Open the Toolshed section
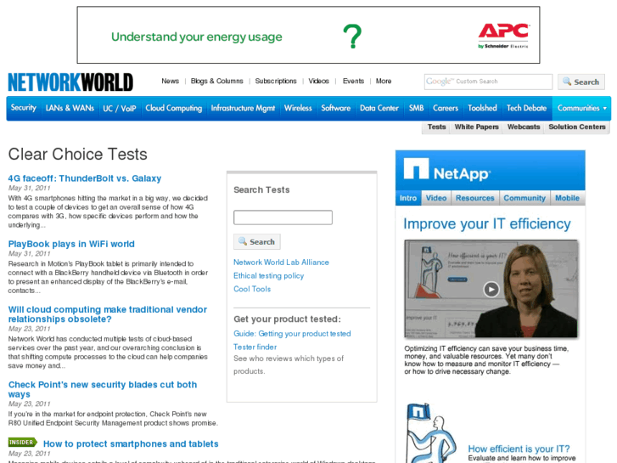Viewport: 617px width, 463px height. 482,108
